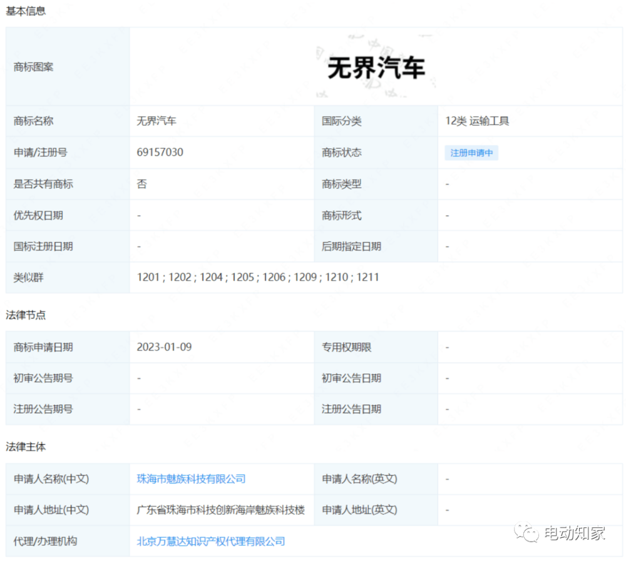
Task: Click the 优先权日期 label
Action: coord(38,215)
